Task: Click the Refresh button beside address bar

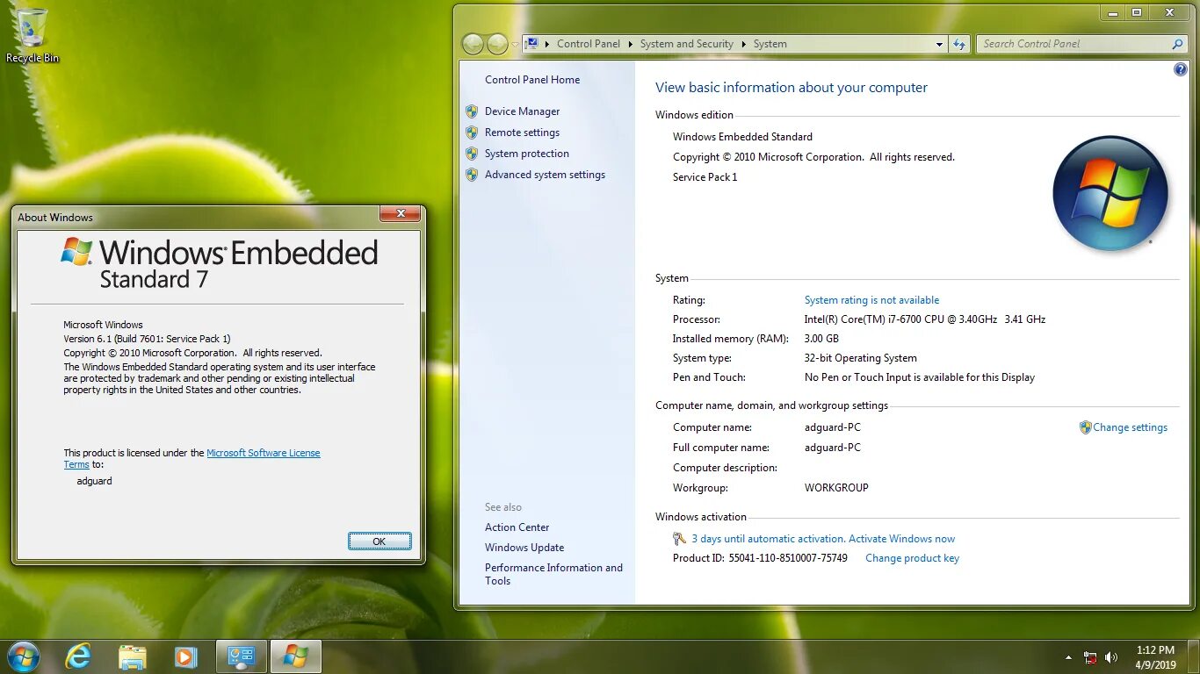Action: pyautogui.click(x=959, y=44)
